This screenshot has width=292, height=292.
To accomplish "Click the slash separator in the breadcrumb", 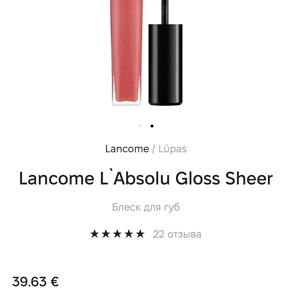I will (x=154, y=149).
